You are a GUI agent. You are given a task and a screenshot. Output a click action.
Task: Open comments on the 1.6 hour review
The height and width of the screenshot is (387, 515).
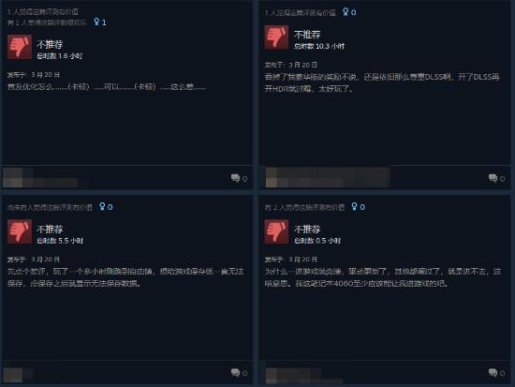coord(239,179)
